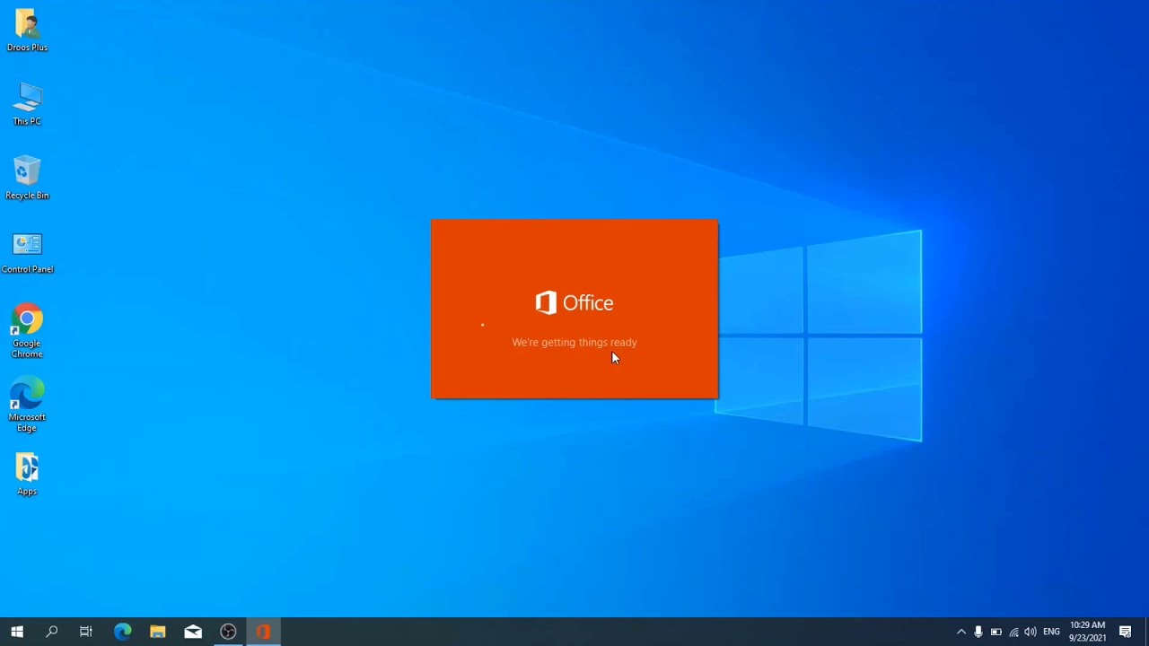Open Task View from the taskbar

[x=86, y=632]
